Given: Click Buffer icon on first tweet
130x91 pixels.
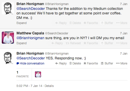Looking at the screenshot, I should coord(102,23).
